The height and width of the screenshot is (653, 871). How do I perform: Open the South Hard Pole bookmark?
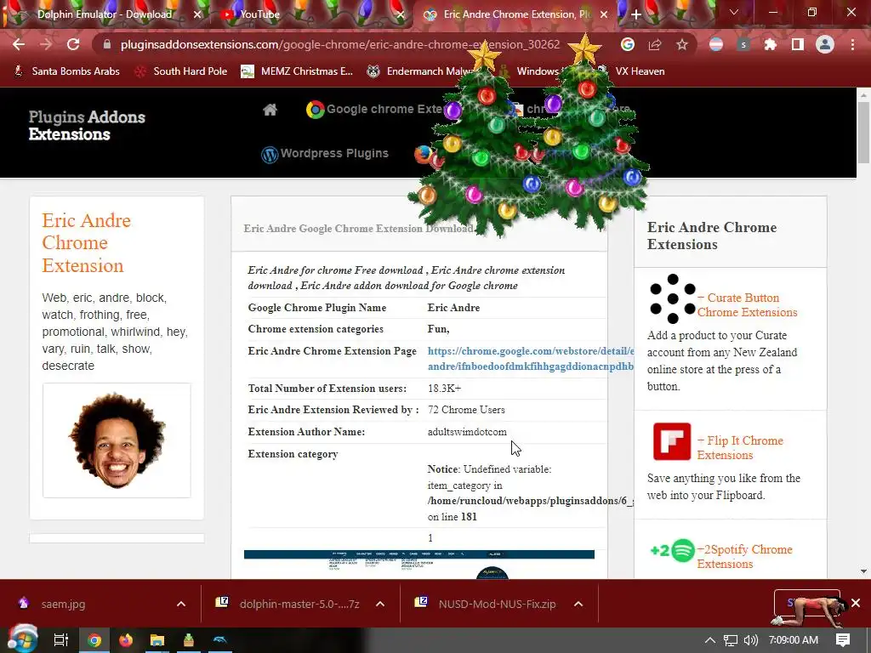coord(181,71)
